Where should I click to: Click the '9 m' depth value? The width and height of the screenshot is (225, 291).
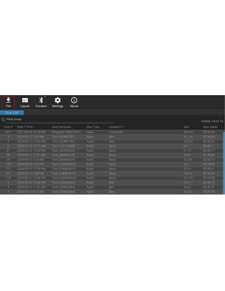click(186, 164)
